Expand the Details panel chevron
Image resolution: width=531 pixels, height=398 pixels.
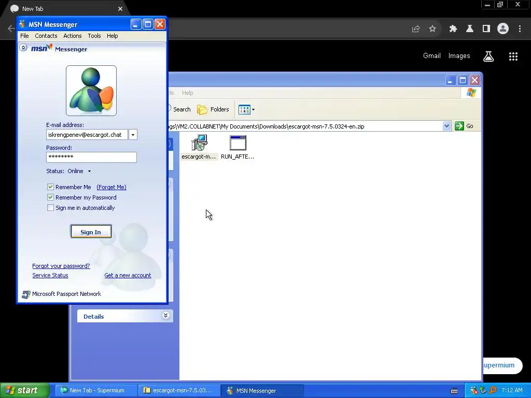pyautogui.click(x=165, y=316)
